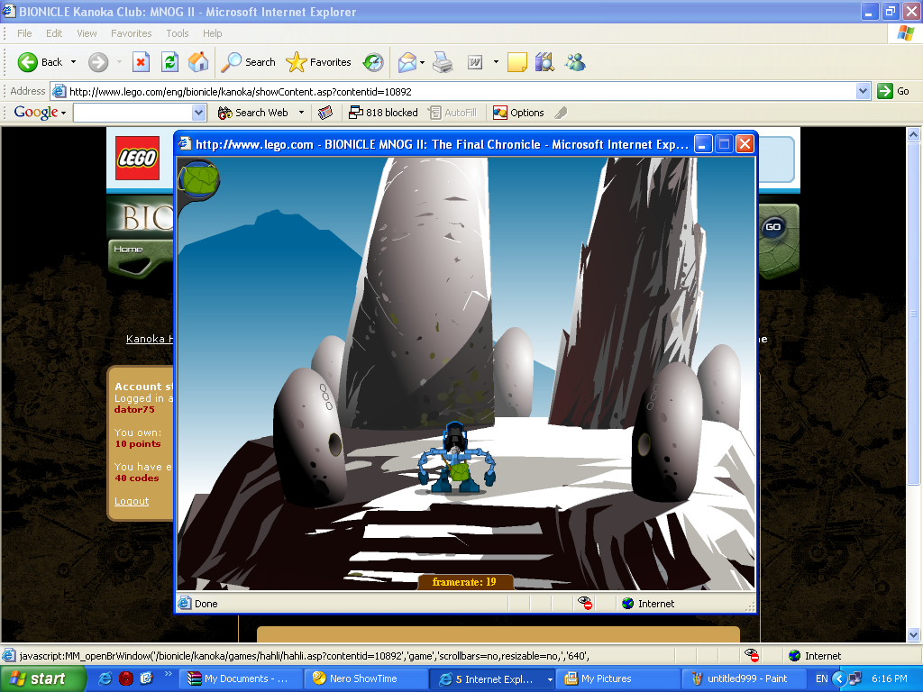Click the Mail envelope icon

(x=407, y=62)
